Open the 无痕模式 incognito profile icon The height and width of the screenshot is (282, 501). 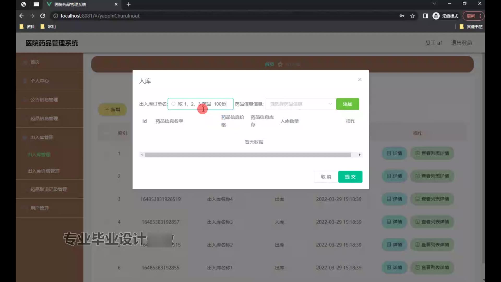[436, 16]
